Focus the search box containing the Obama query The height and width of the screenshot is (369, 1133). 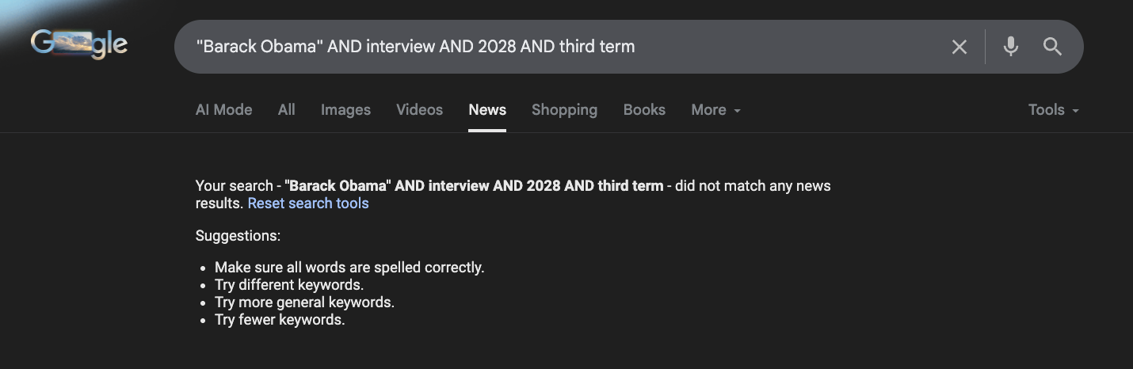pyautogui.click(x=555, y=47)
